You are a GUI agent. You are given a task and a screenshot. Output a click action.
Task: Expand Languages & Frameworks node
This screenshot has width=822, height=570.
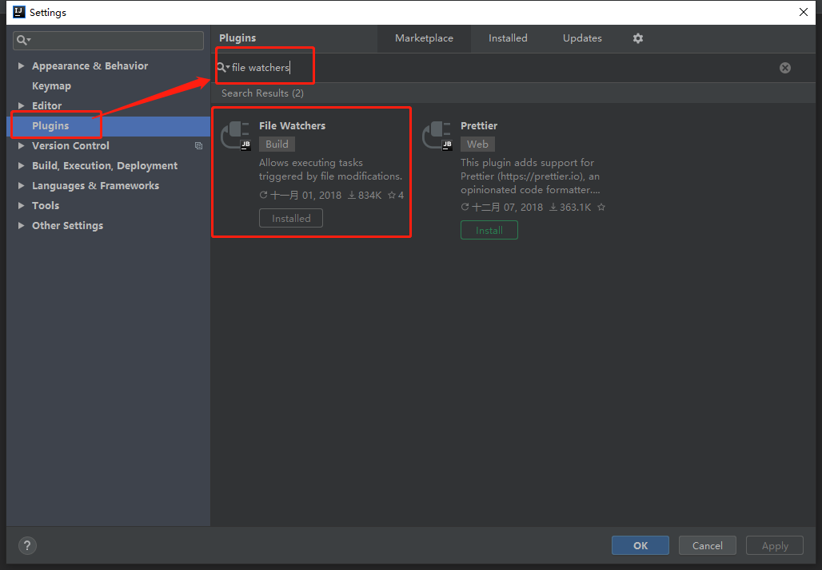[21, 185]
